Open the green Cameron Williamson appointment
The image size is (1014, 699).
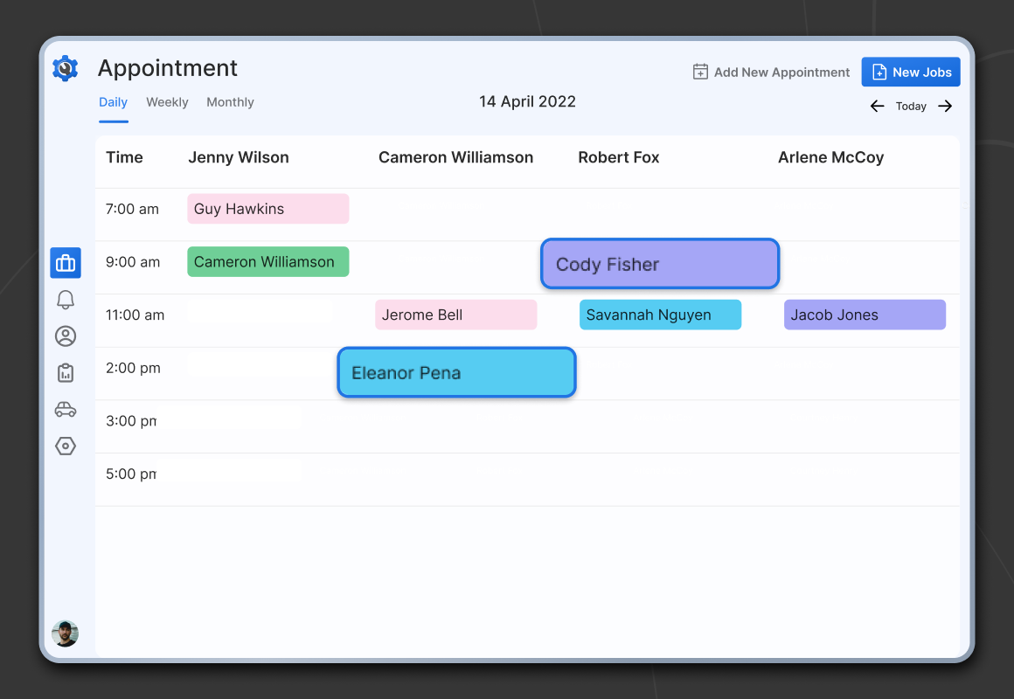[x=268, y=262]
